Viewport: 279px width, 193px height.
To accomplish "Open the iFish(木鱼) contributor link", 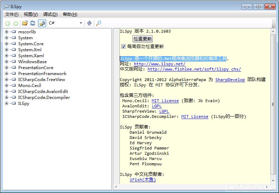I will (x=143, y=180).
